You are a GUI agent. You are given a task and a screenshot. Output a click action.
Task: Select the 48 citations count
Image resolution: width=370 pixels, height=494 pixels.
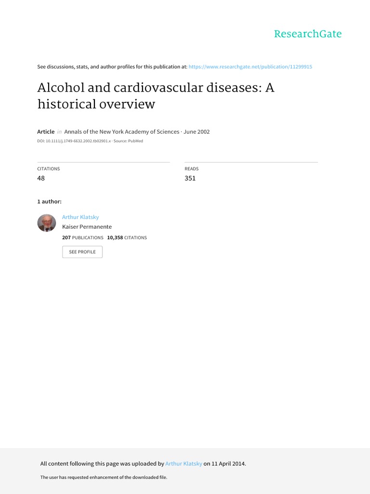[41, 178]
